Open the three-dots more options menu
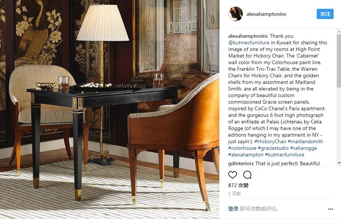341x219 pixels. click(x=331, y=209)
